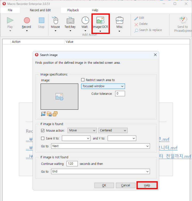Expand the Mouse action dropdown arrow
Screen dimensions: 192x201
click(56, 31)
